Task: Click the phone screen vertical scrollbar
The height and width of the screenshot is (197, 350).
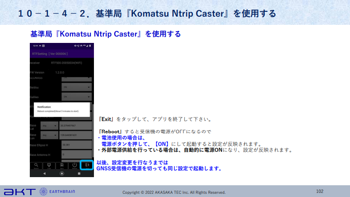Action: 93,131
